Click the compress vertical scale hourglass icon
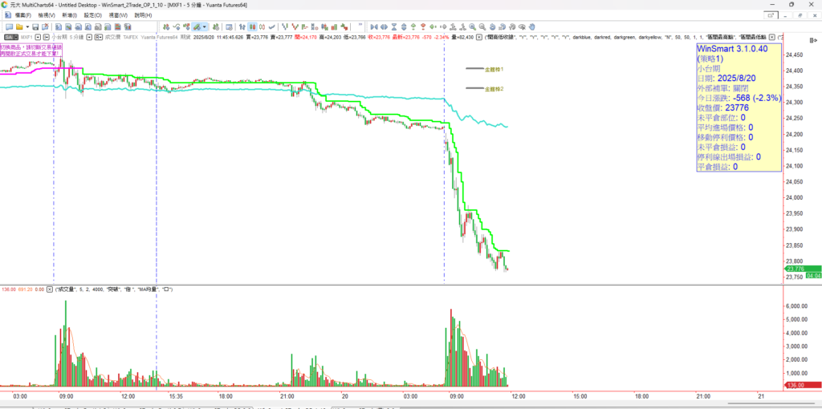The width and height of the screenshot is (822, 409). tap(394, 26)
